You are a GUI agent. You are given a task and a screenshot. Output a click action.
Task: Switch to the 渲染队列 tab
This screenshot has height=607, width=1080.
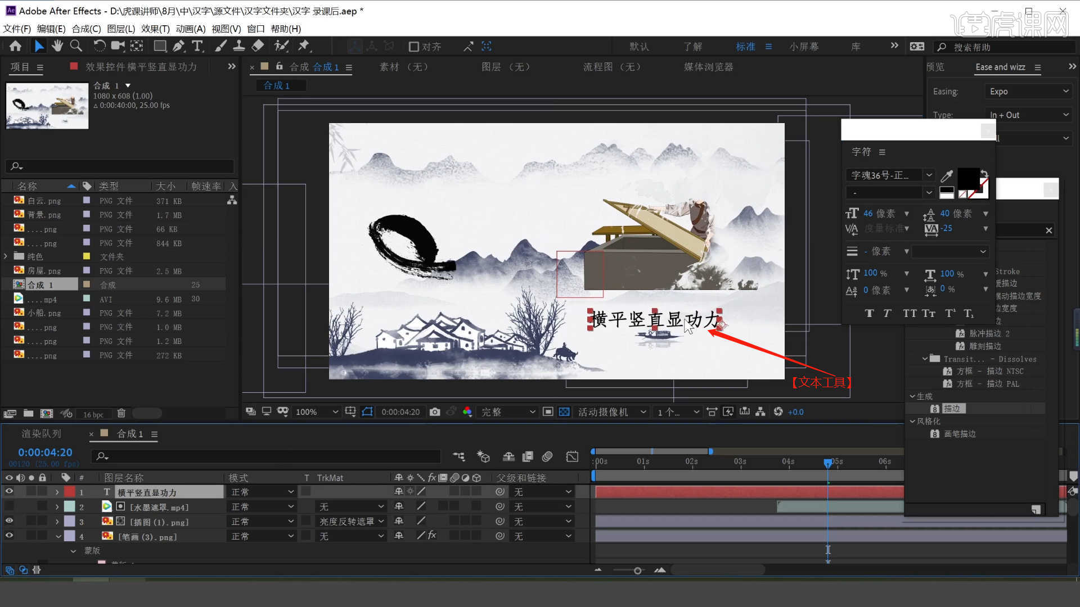tap(42, 434)
